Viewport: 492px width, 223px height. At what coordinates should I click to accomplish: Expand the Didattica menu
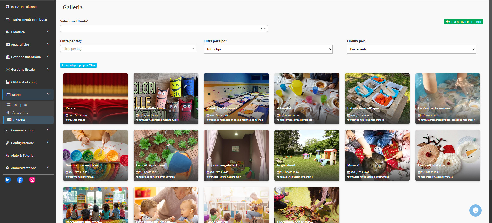(x=28, y=32)
